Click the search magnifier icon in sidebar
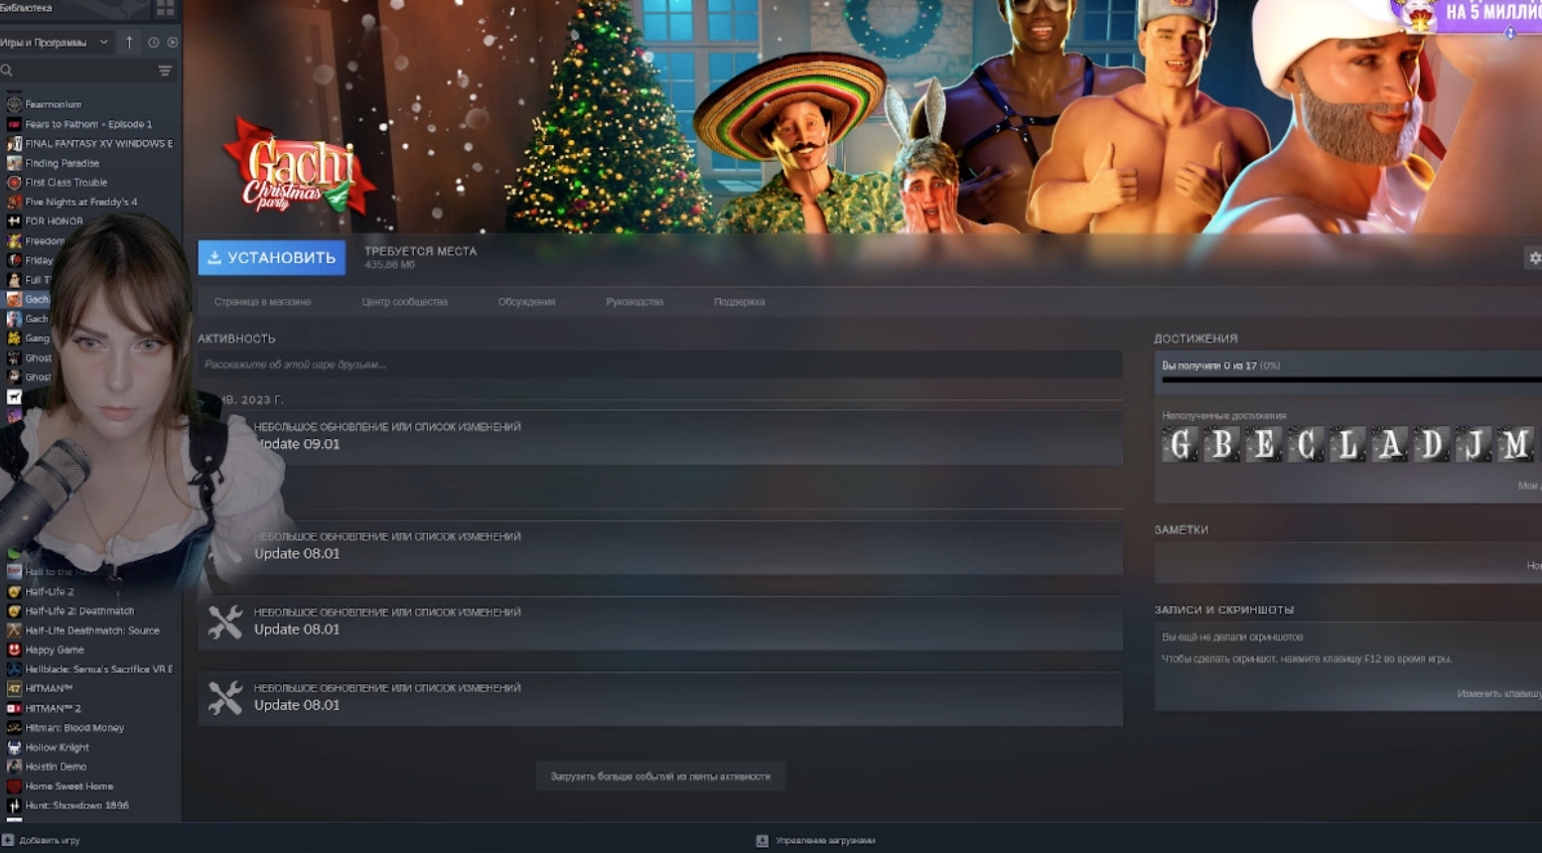 [x=7, y=71]
